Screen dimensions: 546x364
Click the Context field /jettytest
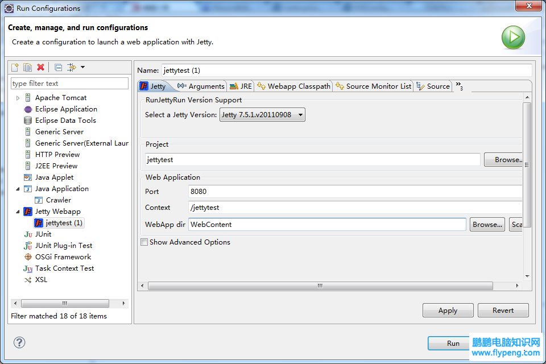click(x=355, y=208)
